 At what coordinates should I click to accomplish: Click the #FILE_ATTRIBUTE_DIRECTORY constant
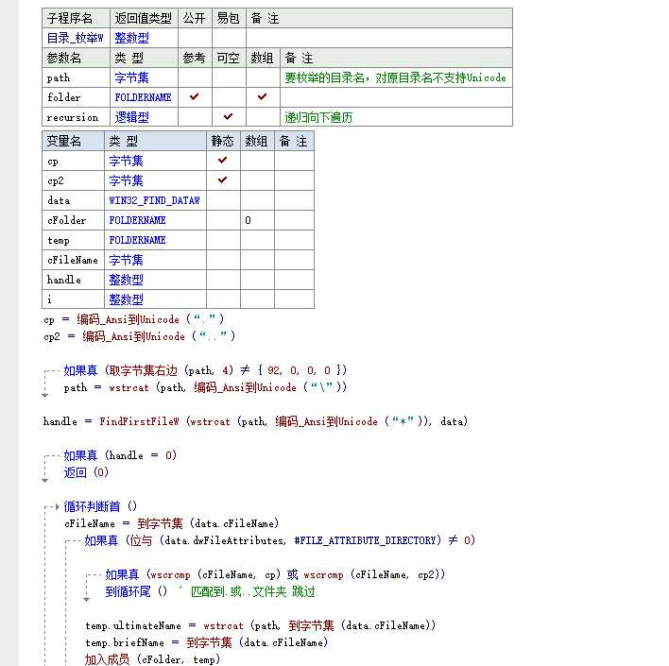(x=366, y=540)
